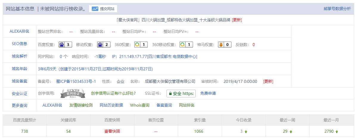Viewport: 356px width, 139px height.
Task: Click 反链数 value 0
Action: click(254, 45)
